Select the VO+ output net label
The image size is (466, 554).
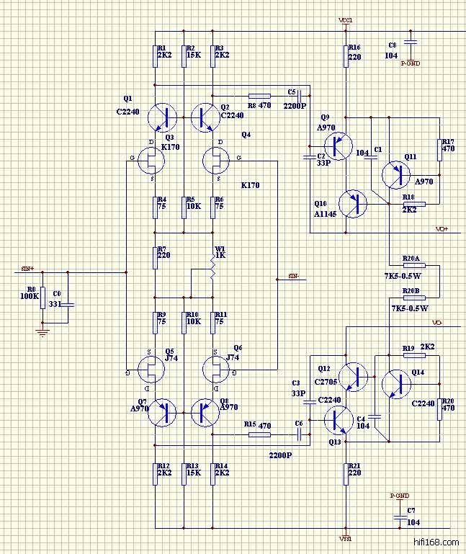pos(442,228)
